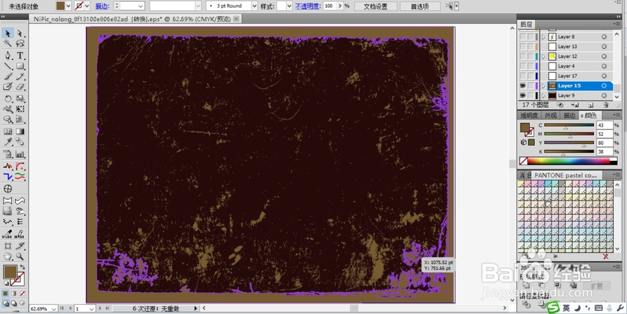Image resolution: width=627 pixels, height=314 pixels.
Task: Show Layer 13 via visibility box
Action: (523, 46)
